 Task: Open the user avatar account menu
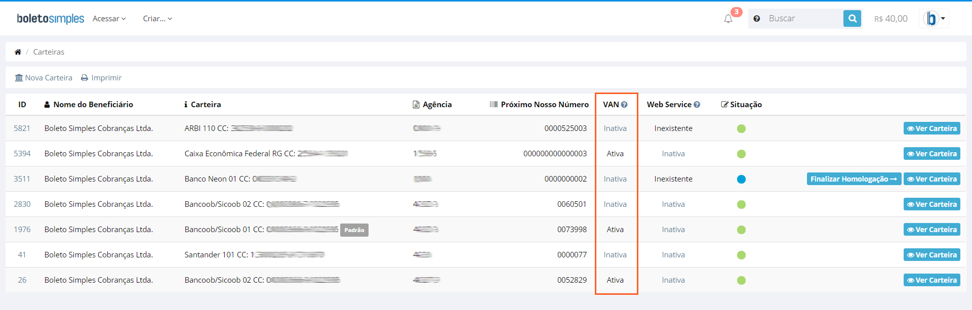point(934,19)
